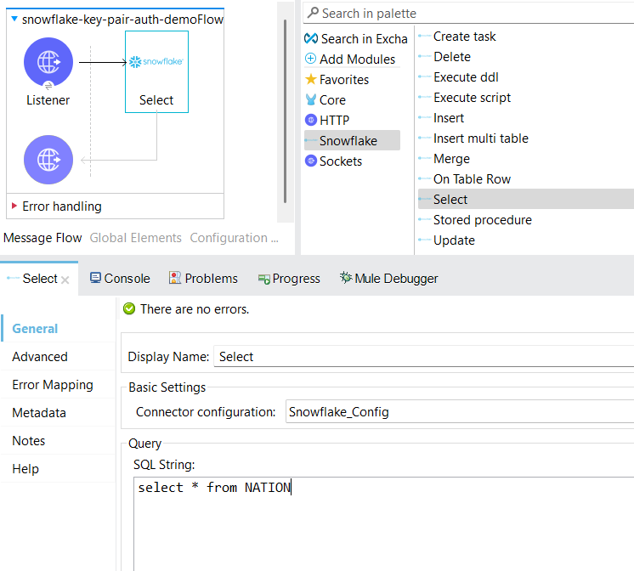Choose the Stored procedure operation
The image size is (634, 571).
pyautogui.click(x=482, y=220)
